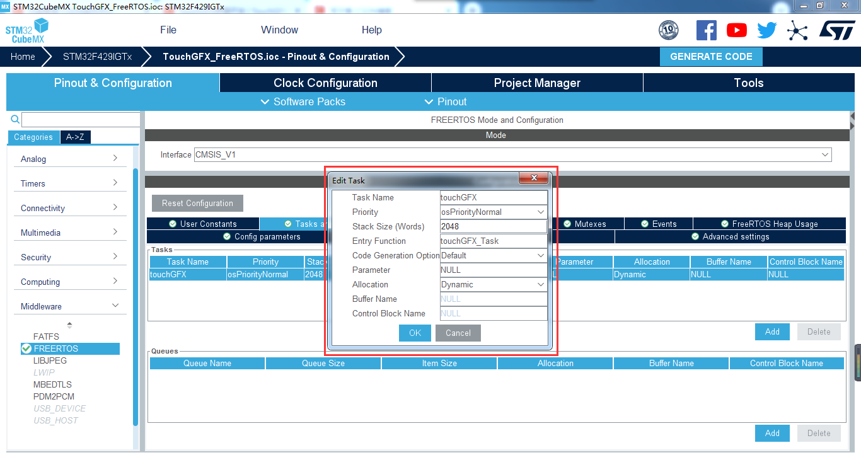Select the A->Z view tab
Viewport: 861px width, 455px height.
coord(76,137)
